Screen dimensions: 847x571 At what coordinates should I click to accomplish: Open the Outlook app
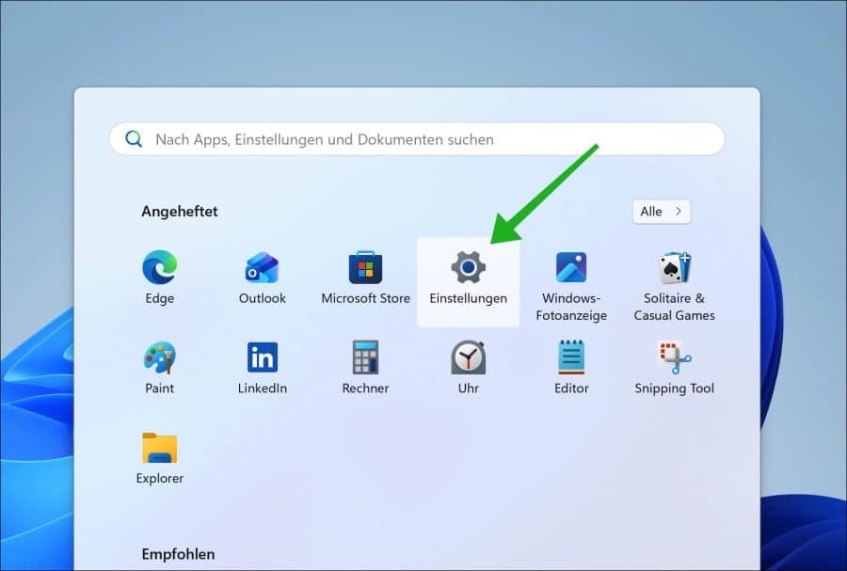262,279
